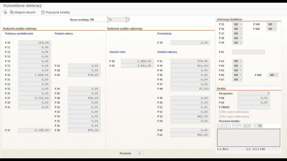Screen dimensions: 287x161
Task: Click the copy icon in correction reason editor
Action: pyautogui.click(x=224, y=126)
